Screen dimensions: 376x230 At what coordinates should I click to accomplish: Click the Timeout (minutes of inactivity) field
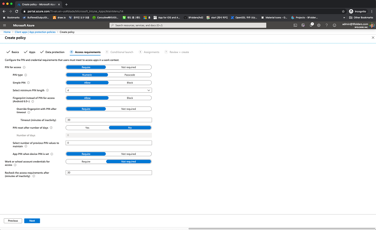109,120
